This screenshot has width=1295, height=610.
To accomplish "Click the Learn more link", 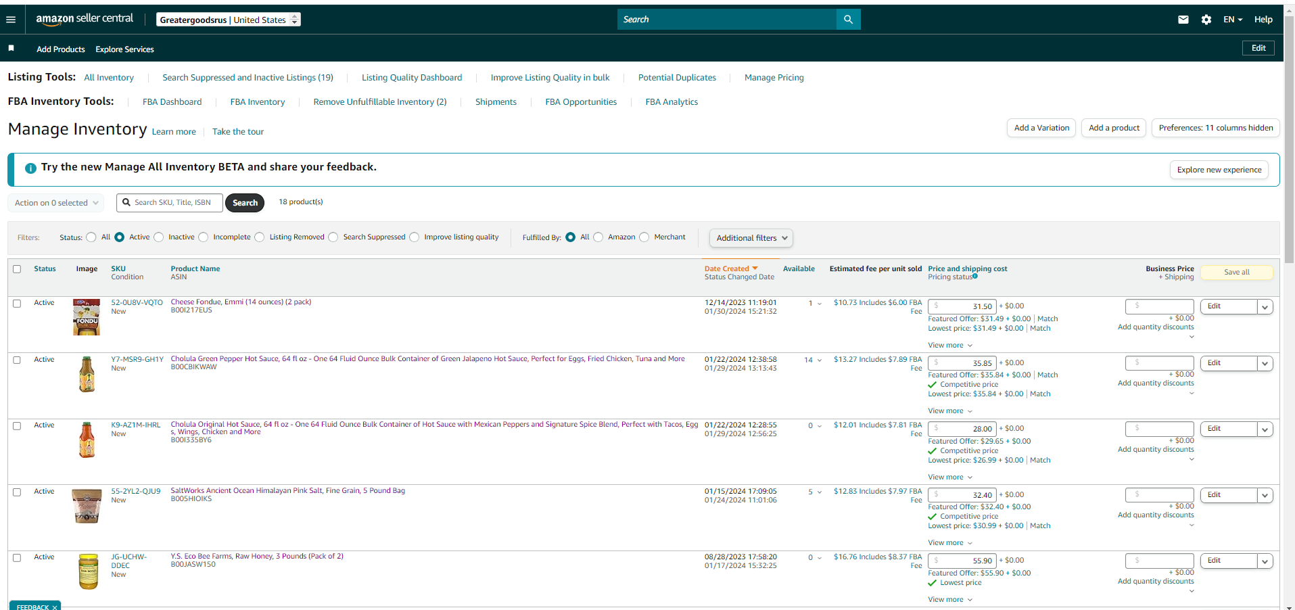I will (174, 132).
